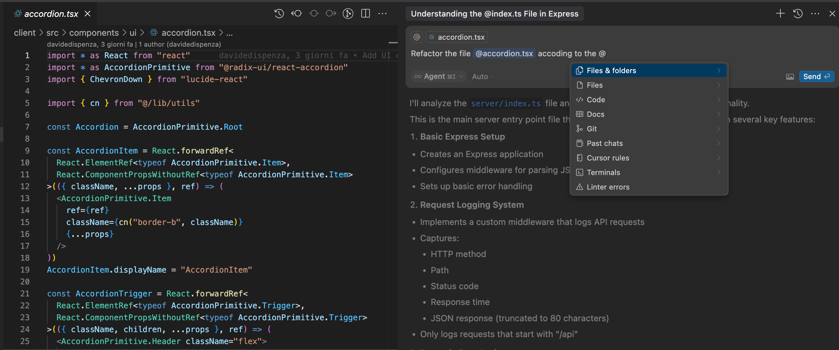Click the @ add context button
The image size is (839, 350).
417,37
